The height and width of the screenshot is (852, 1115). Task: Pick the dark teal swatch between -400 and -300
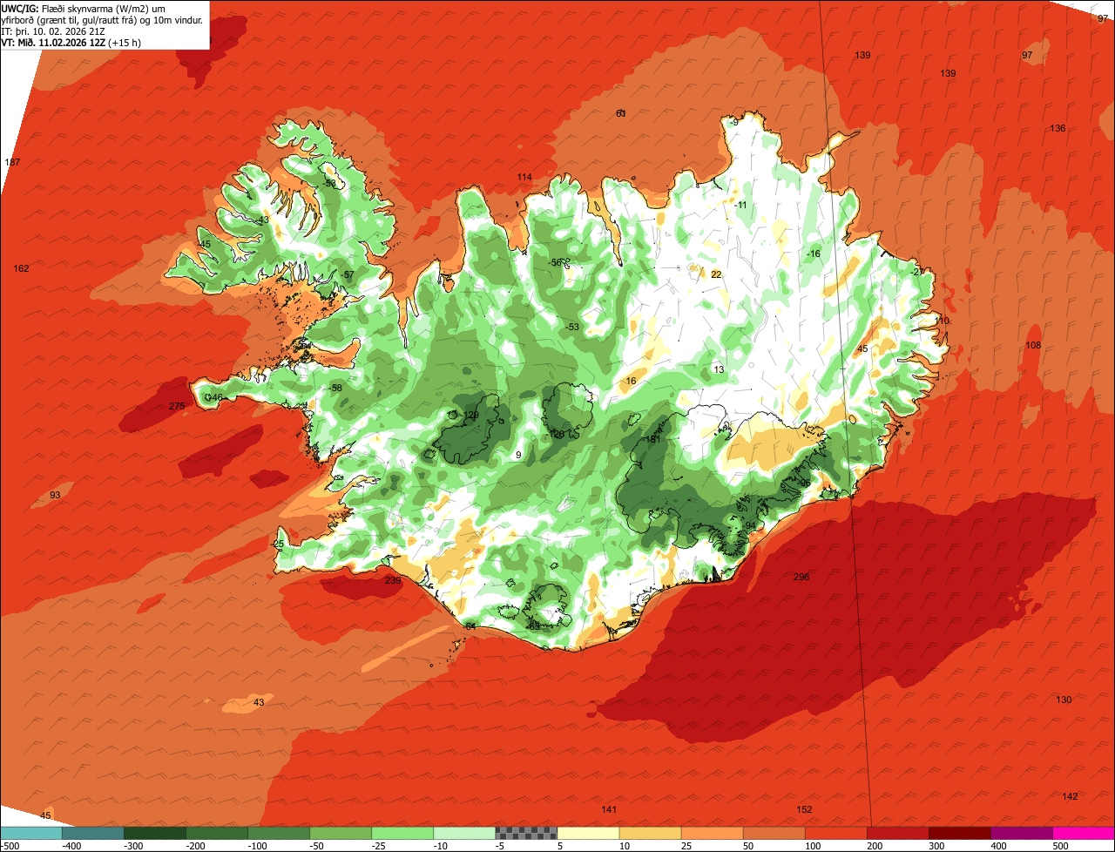(x=93, y=833)
